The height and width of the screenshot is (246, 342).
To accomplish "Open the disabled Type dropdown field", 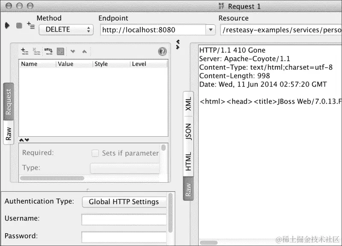I will click(125, 168).
